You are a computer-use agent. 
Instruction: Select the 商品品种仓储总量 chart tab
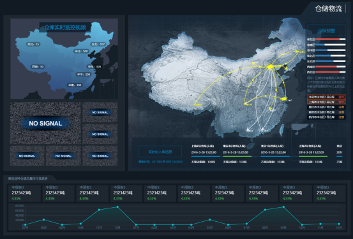coord(28,178)
